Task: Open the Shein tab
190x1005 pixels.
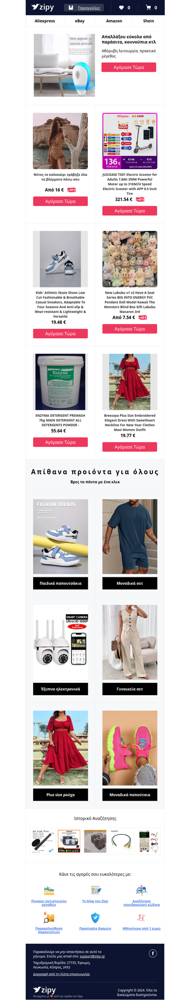Action: 149,21
